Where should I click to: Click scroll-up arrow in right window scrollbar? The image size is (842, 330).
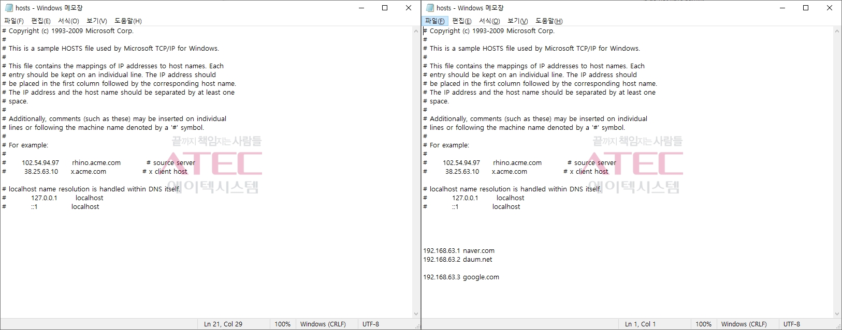[x=837, y=31]
